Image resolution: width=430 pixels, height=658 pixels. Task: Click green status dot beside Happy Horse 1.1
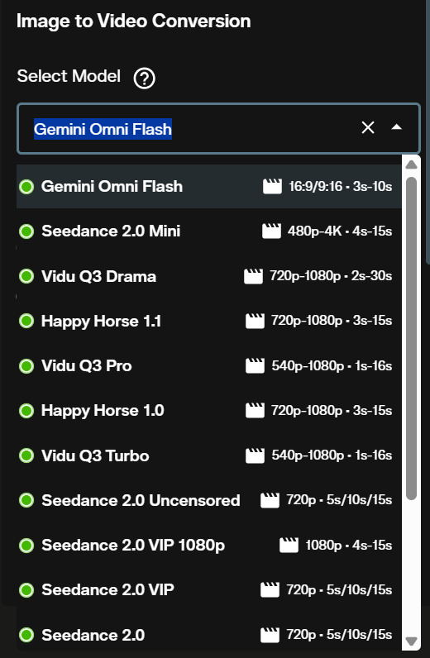[x=26, y=321]
